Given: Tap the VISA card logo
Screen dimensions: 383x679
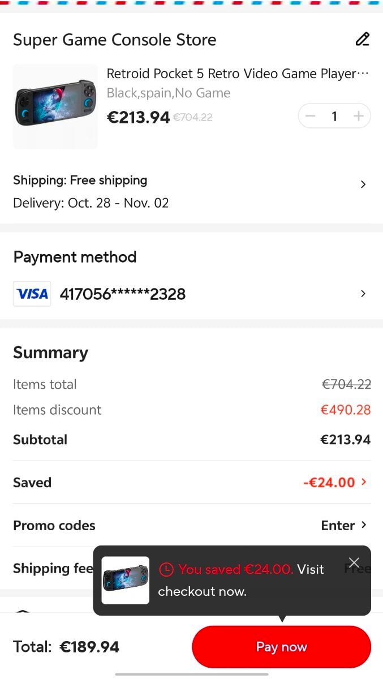Looking at the screenshot, I should [x=32, y=294].
